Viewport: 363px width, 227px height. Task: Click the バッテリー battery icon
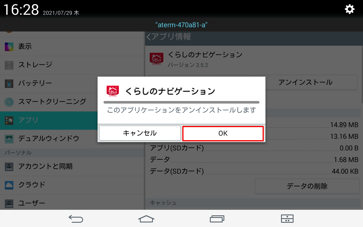click(9, 84)
